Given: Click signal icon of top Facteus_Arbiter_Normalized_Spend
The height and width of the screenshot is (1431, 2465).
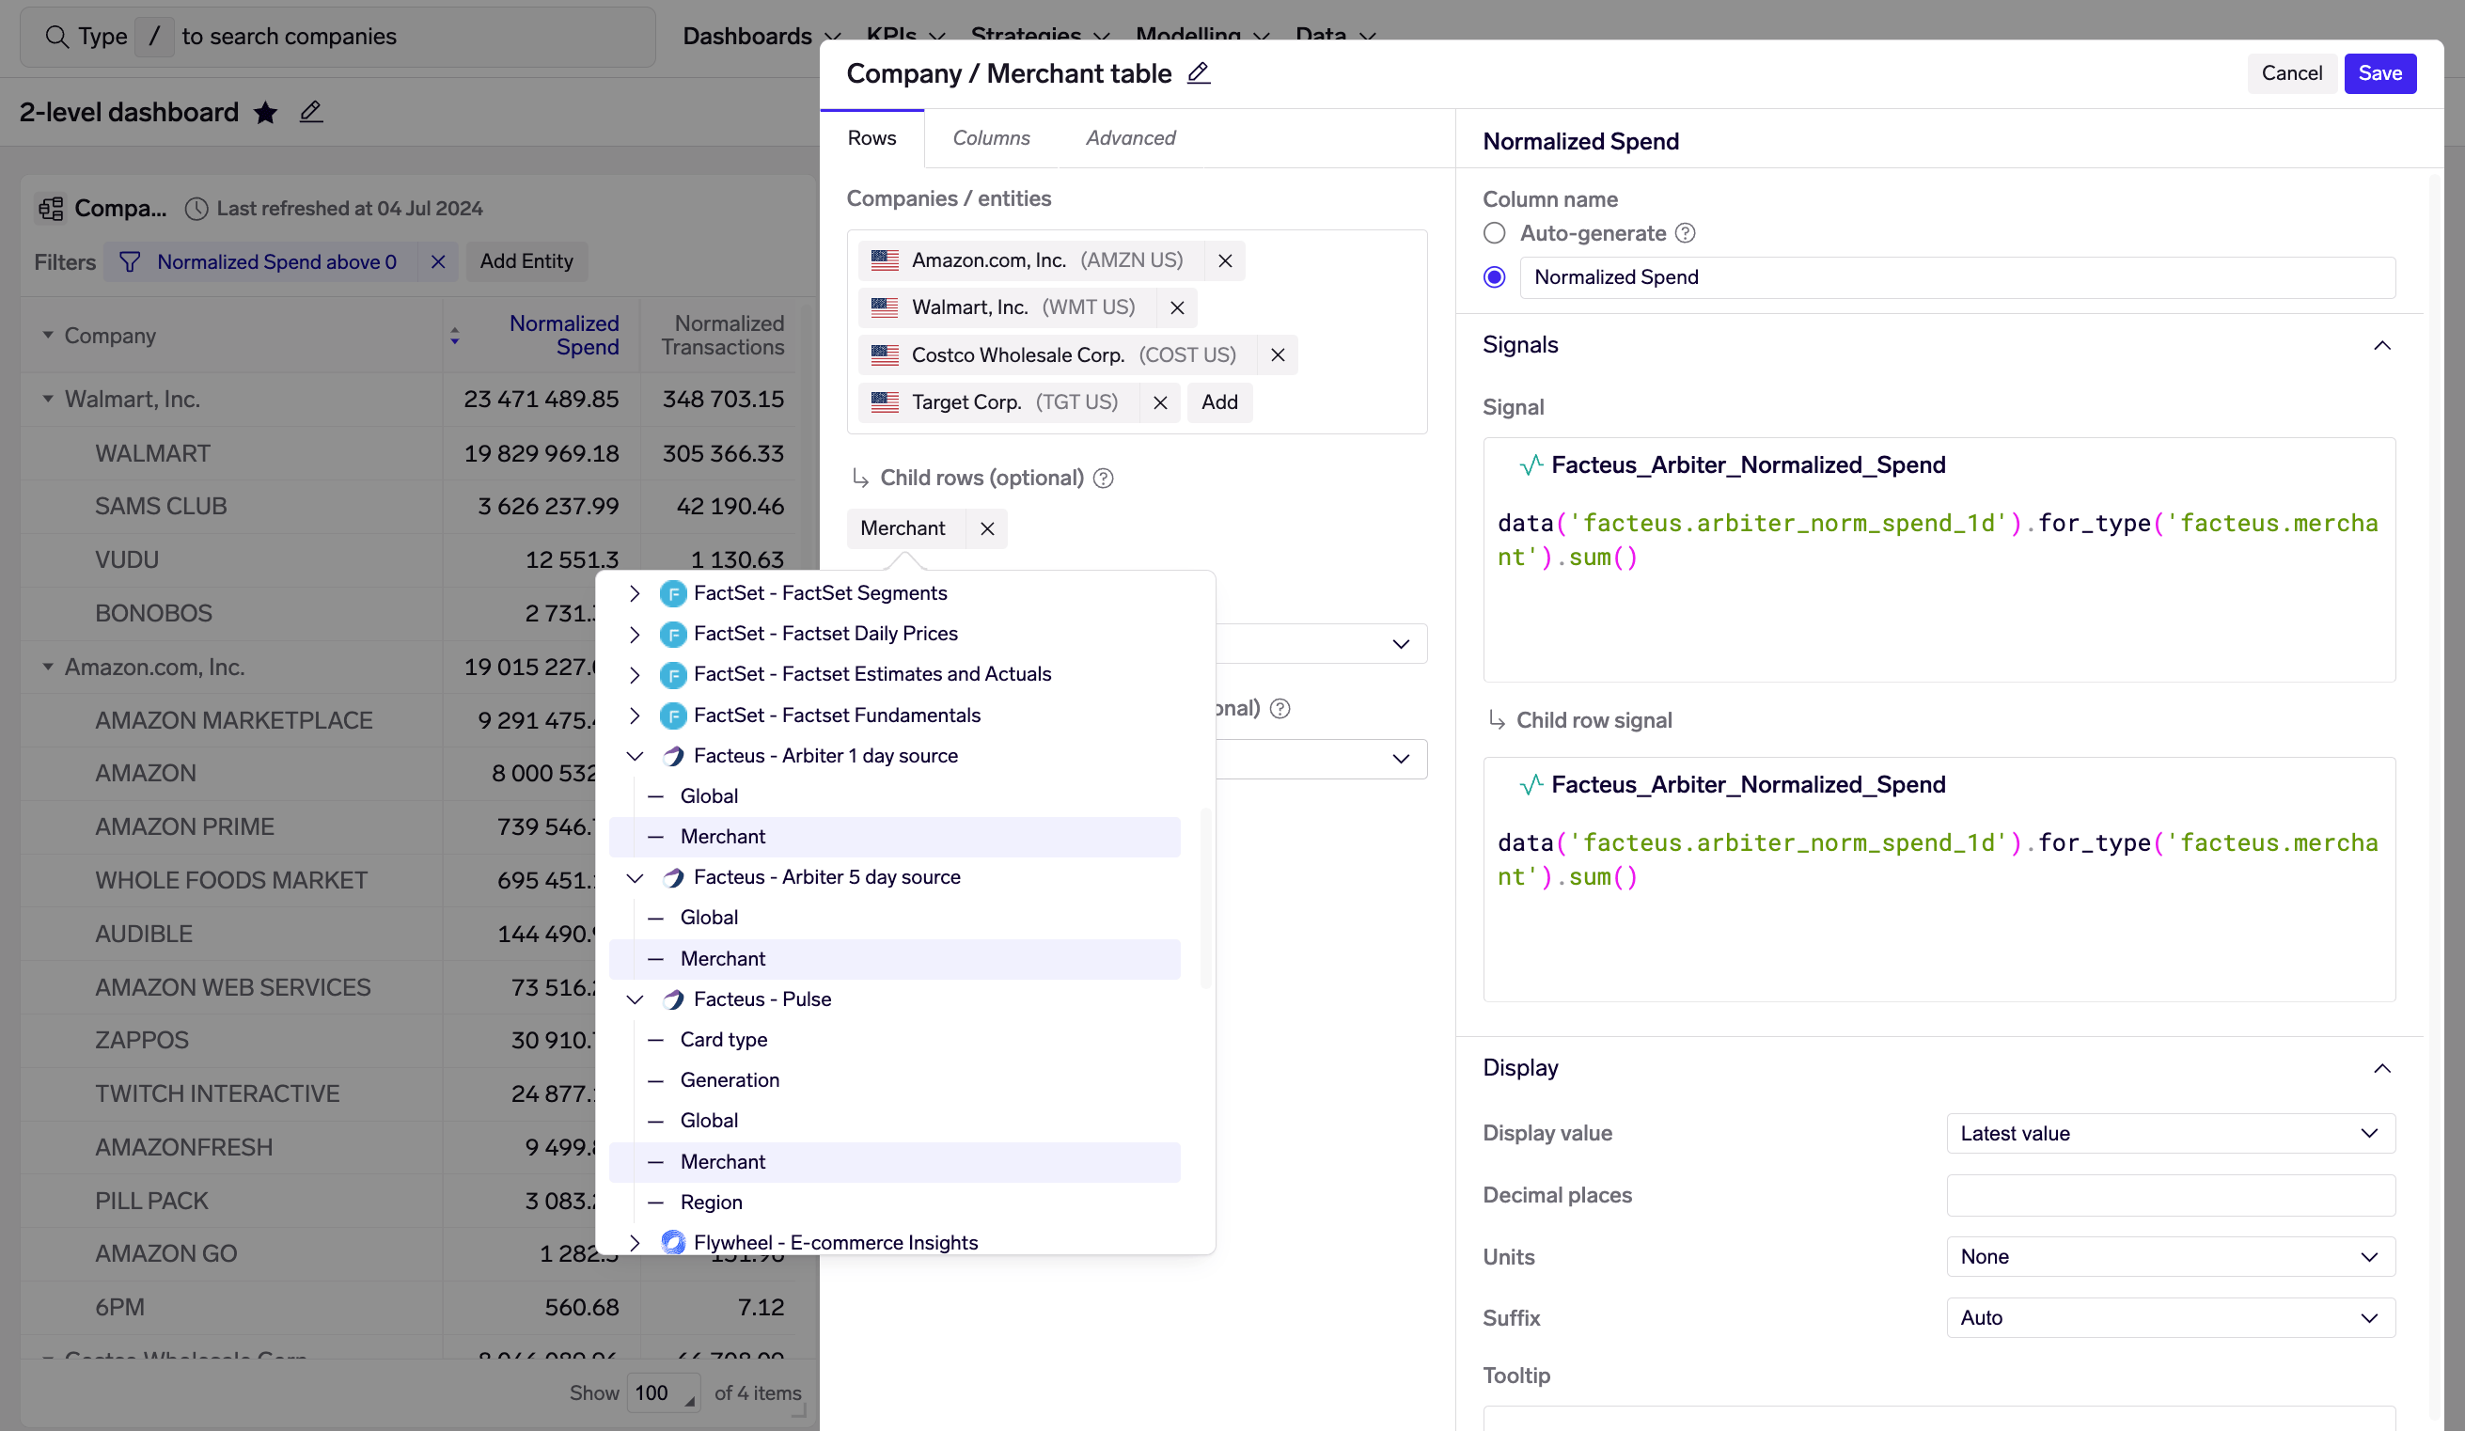Looking at the screenshot, I should [x=1531, y=464].
